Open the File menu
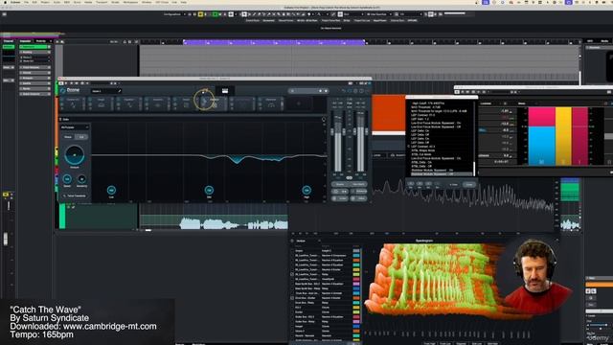The image size is (613, 345). tap(26, 2)
